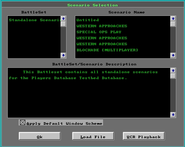This screenshot has height=147, width=185.
Task: Click the BattleSet list scrollbar thumb
Action: pyautogui.click(x=63, y=24)
